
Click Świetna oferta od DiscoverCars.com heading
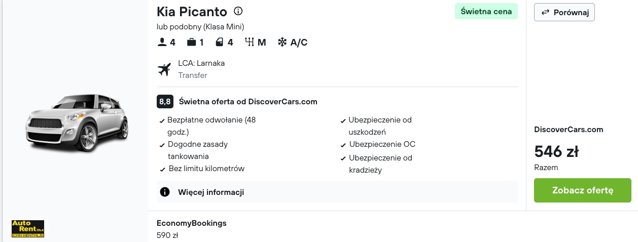(x=248, y=101)
